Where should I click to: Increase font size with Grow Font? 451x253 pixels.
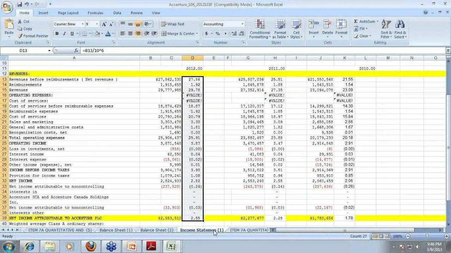coord(104,24)
